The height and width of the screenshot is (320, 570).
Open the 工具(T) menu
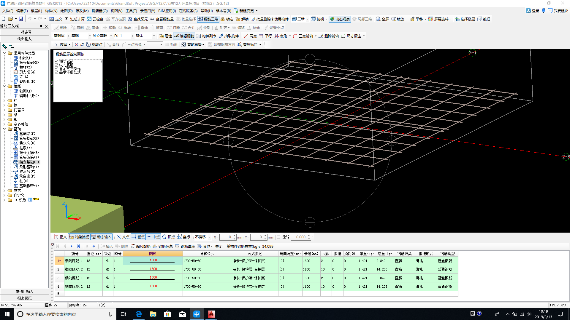pyautogui.click(x=131, y=11)
